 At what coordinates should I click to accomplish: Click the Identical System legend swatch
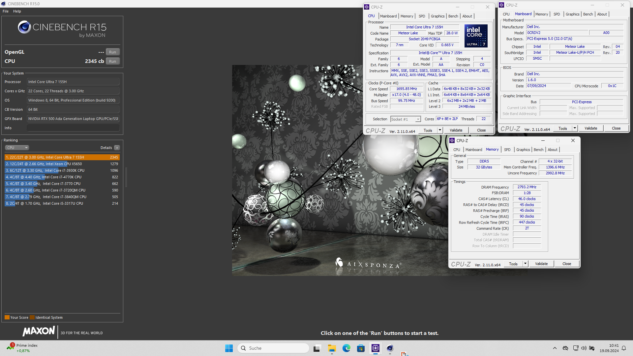click(x=32, y=317)
